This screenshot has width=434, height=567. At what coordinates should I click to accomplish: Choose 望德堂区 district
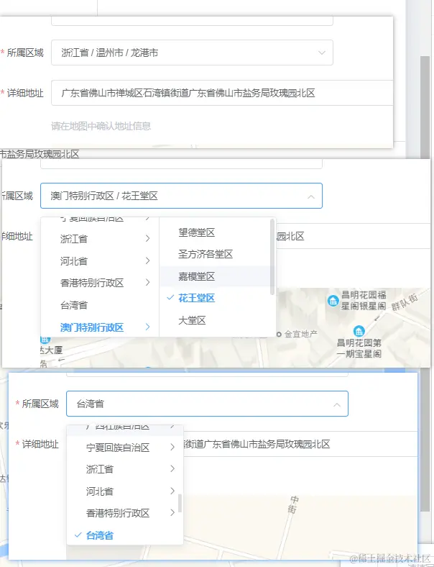click(x=216, y=232)
